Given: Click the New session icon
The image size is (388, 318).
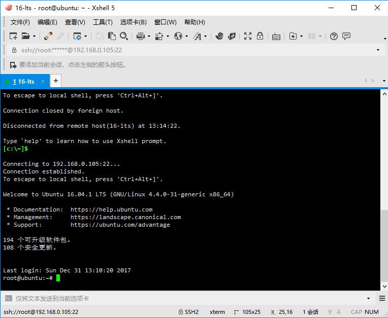Looking at the screenshot, I should click(x=13, y=36).
